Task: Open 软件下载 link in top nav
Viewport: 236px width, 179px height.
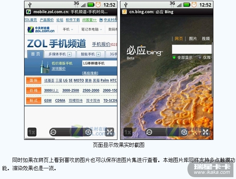Action: (x=73, y=20)
